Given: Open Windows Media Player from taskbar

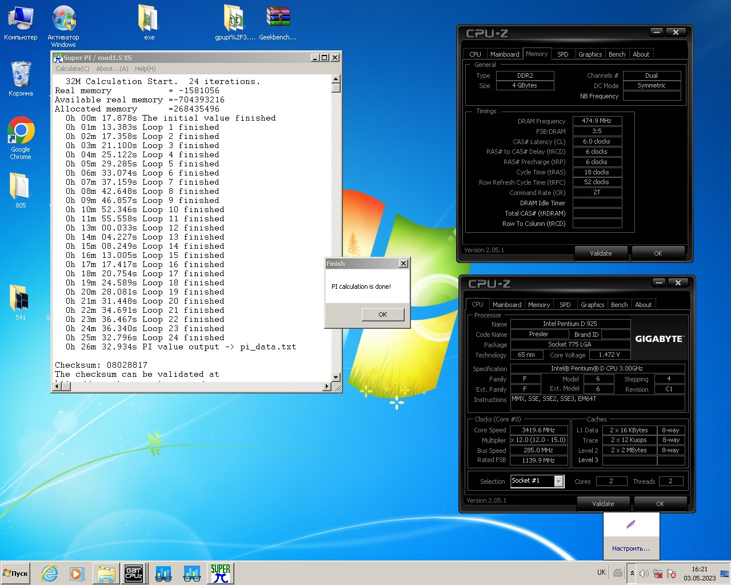Looking at the screenshot, I should point(77,573).
